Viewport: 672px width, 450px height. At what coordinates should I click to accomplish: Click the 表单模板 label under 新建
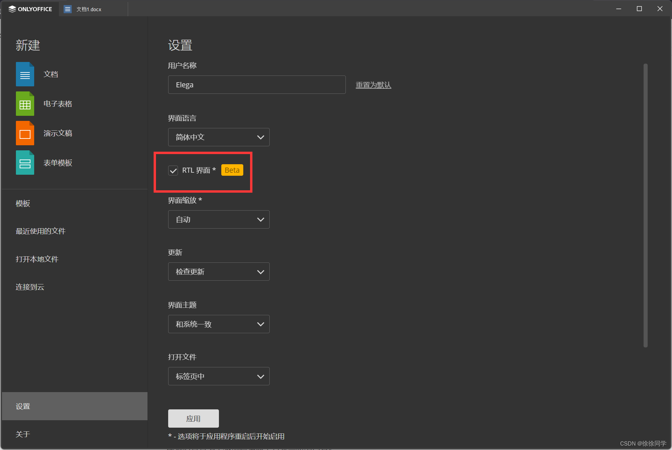(58, 163)
